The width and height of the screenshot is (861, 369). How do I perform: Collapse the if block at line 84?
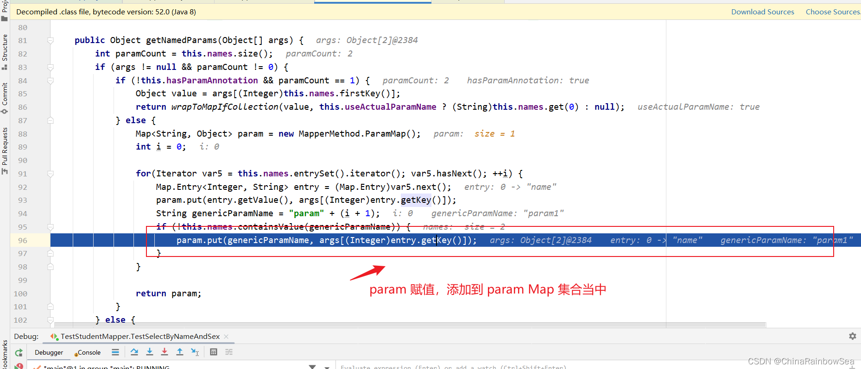(x=51, y=81)
